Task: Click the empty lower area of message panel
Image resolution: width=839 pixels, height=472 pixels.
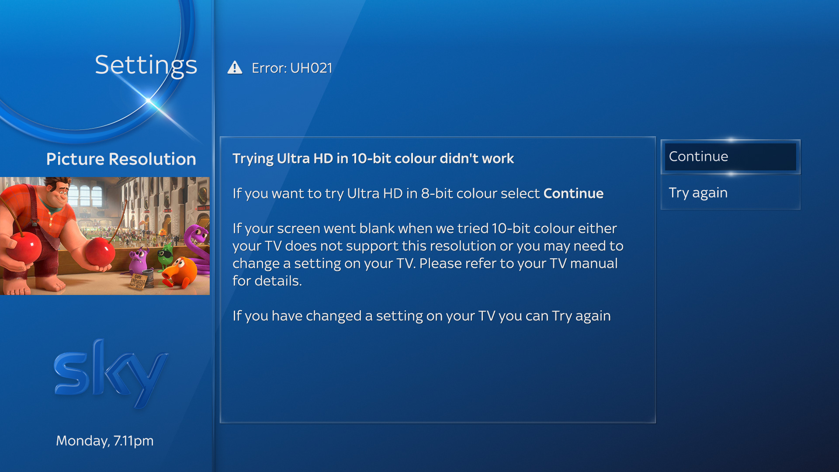Action: [x=437, y=376]
